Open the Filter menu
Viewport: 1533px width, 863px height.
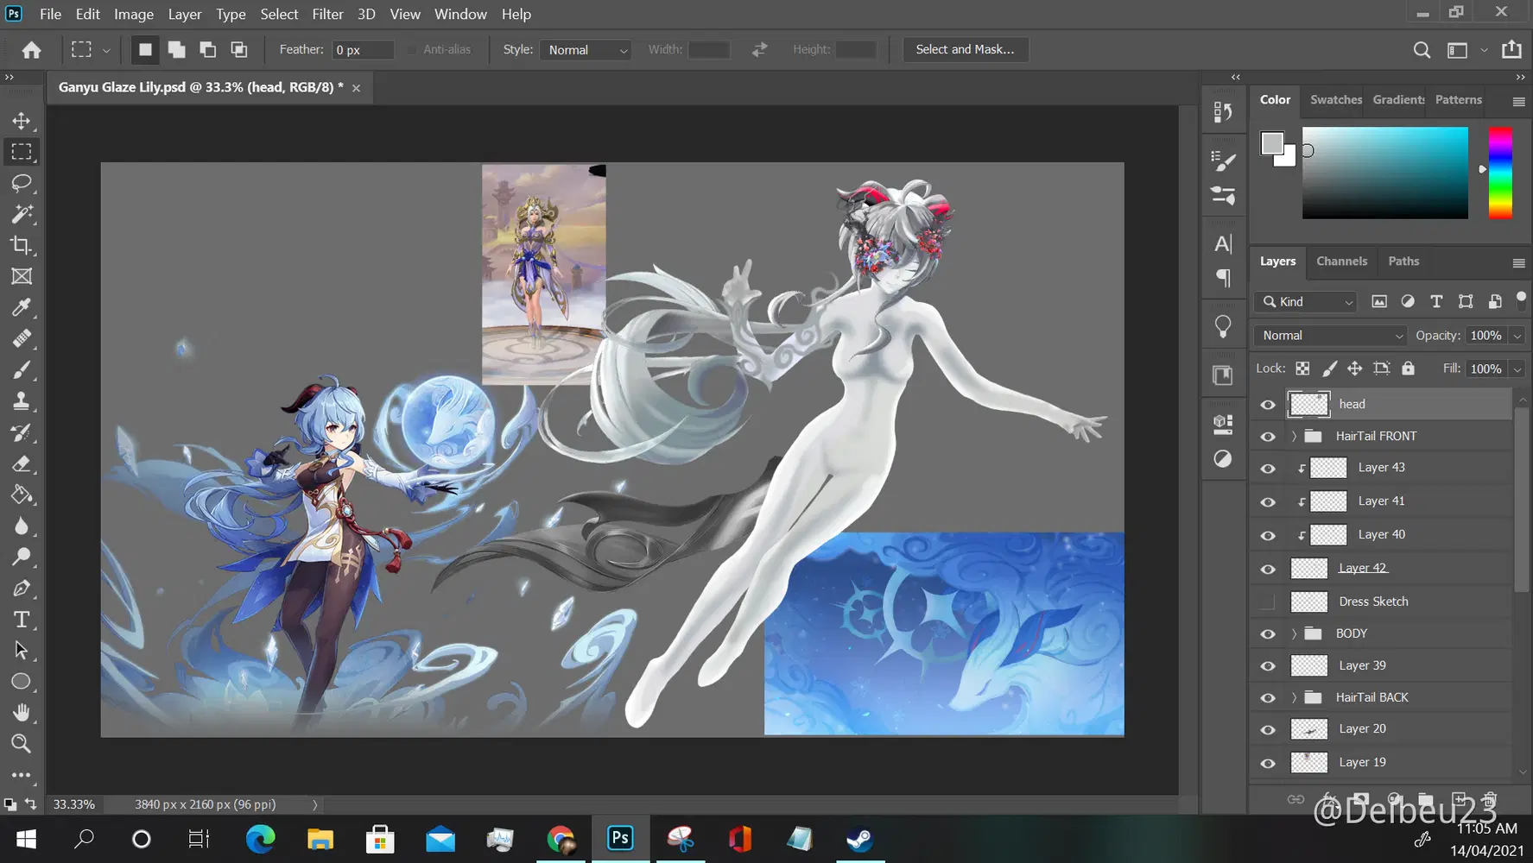pyautogui.click(x=327, y=14)
